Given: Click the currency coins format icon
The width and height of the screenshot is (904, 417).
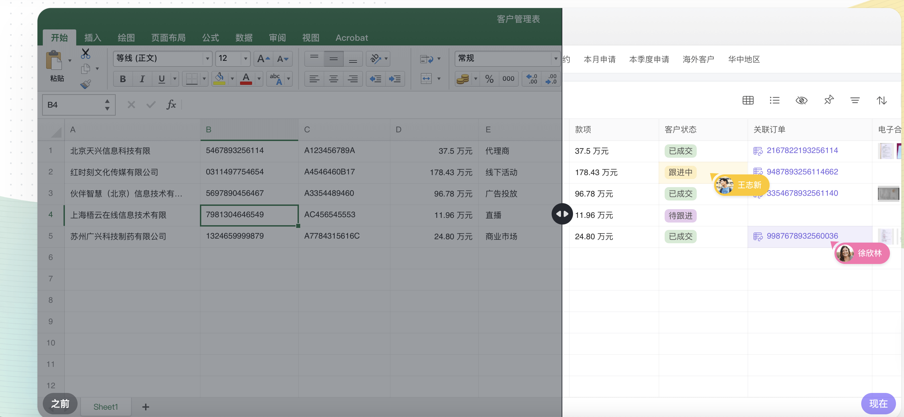Looking at the screenshot, I should [463, 79].
